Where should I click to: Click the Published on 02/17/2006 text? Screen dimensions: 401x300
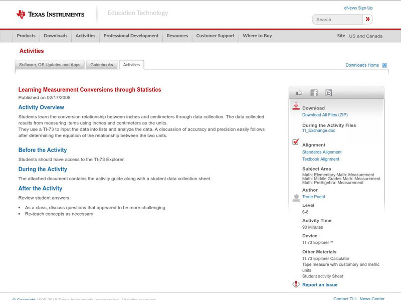point(44,97)
